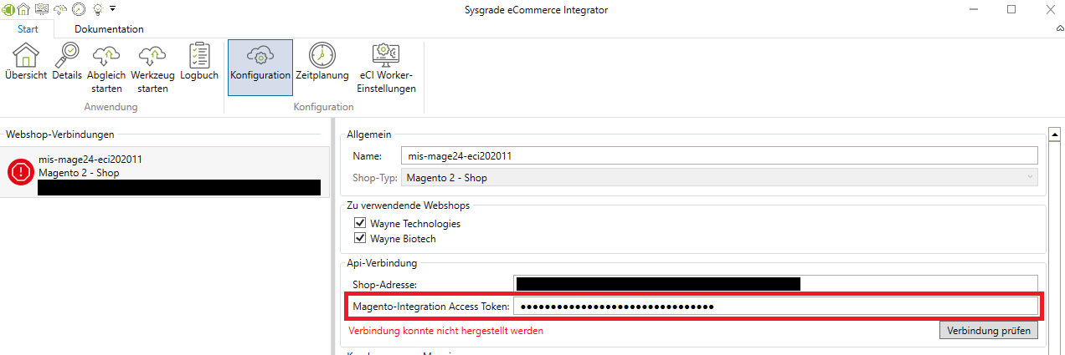Click the scrollbar up arrow
This screenshot has width=1065, height=355.
(1057, 133)
